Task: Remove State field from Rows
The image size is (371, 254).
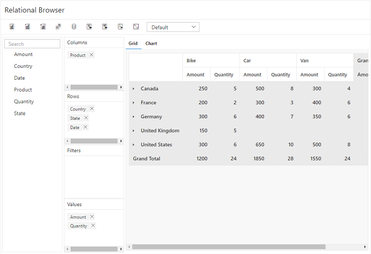Action: [x=86, y=118]
